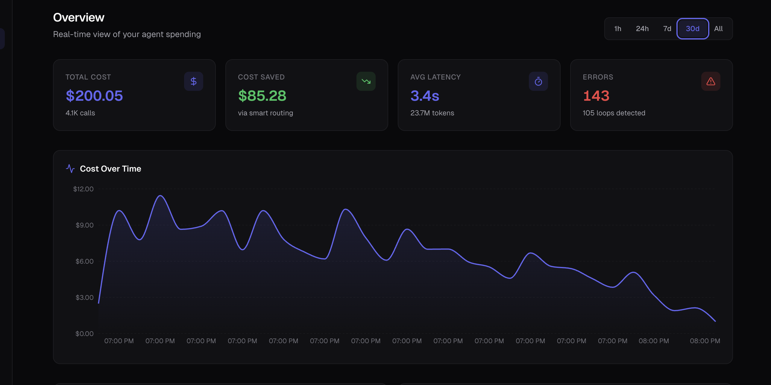This screenshot has height=385, width=771.
Task: Click the $85.28 Cost Saved value
Action: [x=262, y=96]
